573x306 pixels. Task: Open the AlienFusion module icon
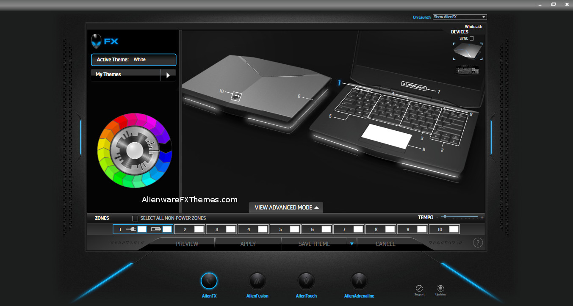pyautogui.click(x=257, y=281)
